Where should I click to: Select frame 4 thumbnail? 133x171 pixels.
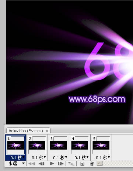80,145
